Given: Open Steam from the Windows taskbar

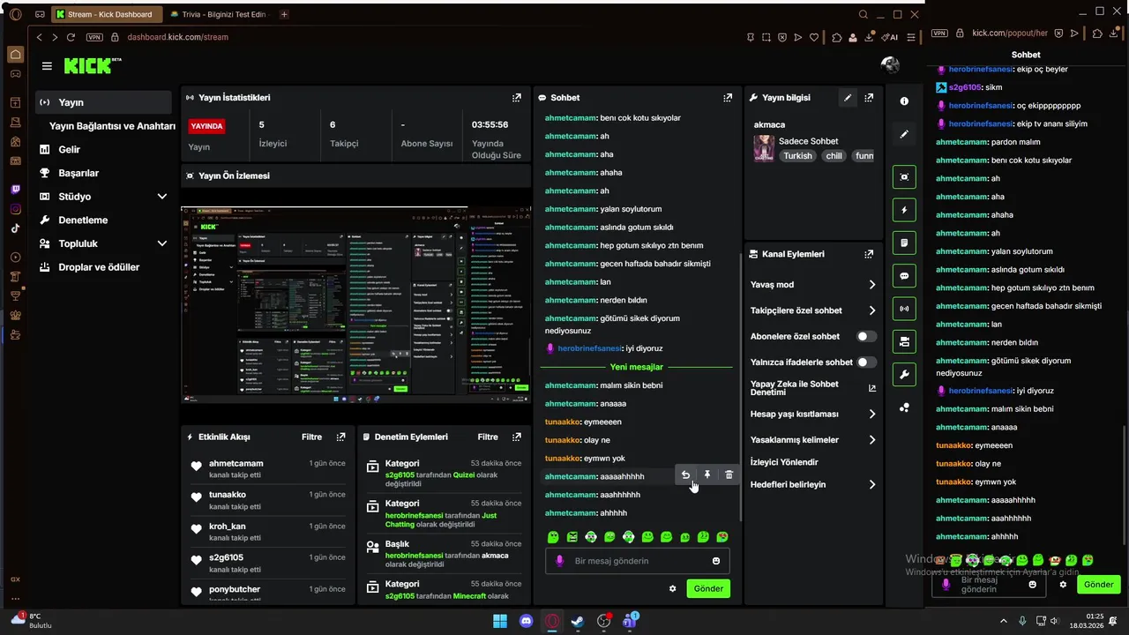Looking at the screenshot, I should click(x=578, y=621).
